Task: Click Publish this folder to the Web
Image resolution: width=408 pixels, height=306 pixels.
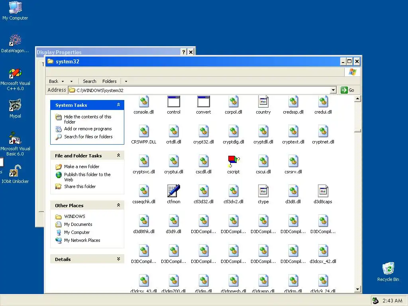Action: [x=87, y=177]
